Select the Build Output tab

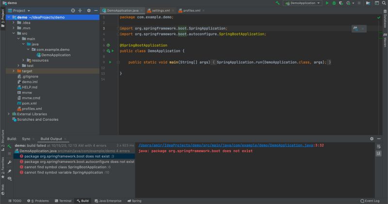51,139
